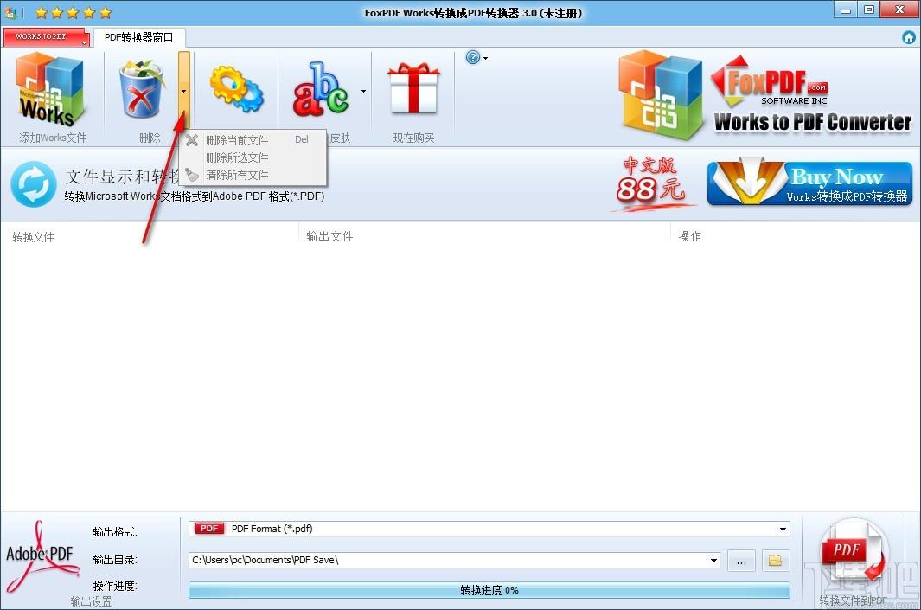Select the 清除所有文件 menu entry
921x610 pixels.
tap(253, 175)
